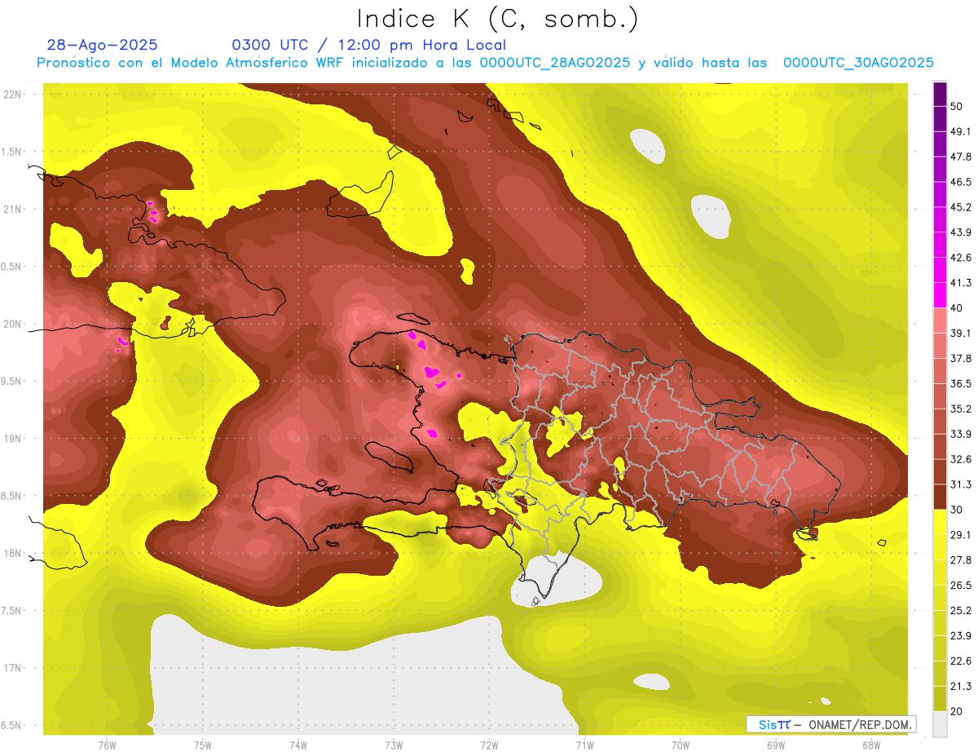Viewport: 978px width, 756px height.
Task: Click the legend value '46.5'
Action: pyautogui.click(x=961, y=182)
